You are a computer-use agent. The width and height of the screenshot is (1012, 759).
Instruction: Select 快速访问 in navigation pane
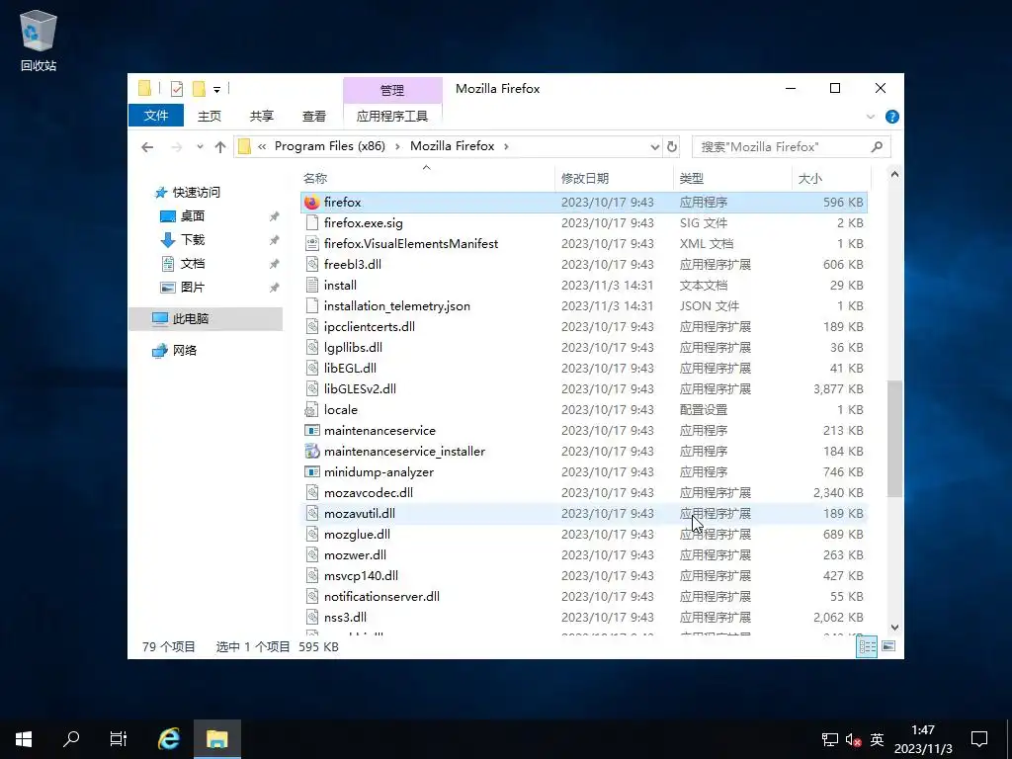tap(197, 193)
